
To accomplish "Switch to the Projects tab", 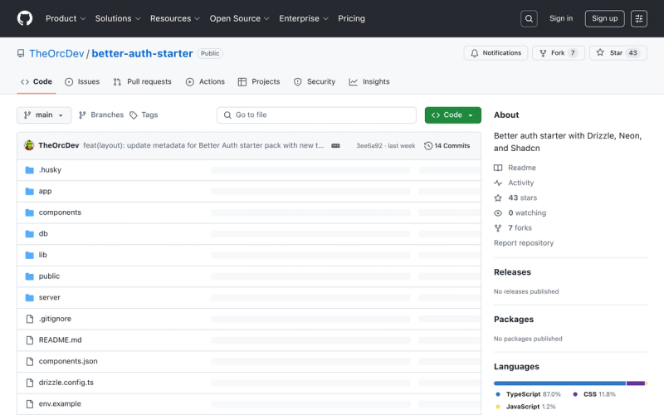I will [259, 81].
